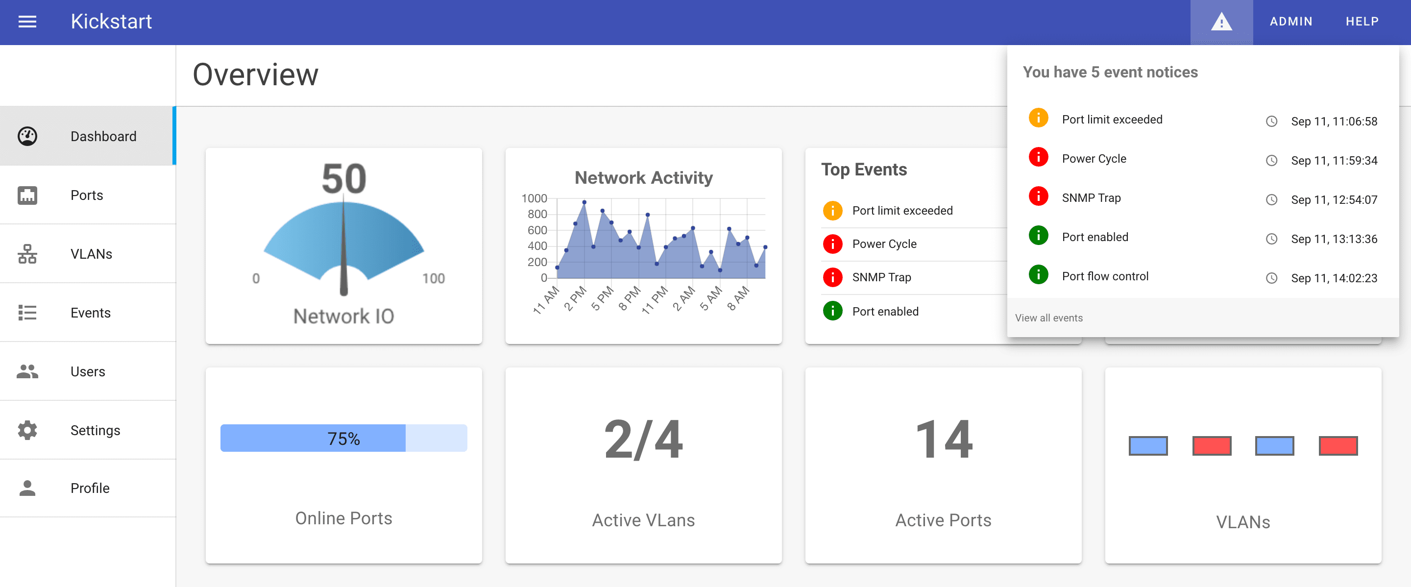
Task: Click clock icon next to Sep 11, 11:59:34
Action: (x=1271, y=160)
